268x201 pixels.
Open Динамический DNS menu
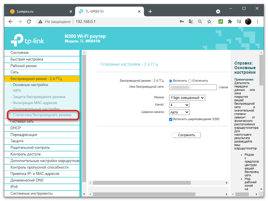[x=42, y=180]
